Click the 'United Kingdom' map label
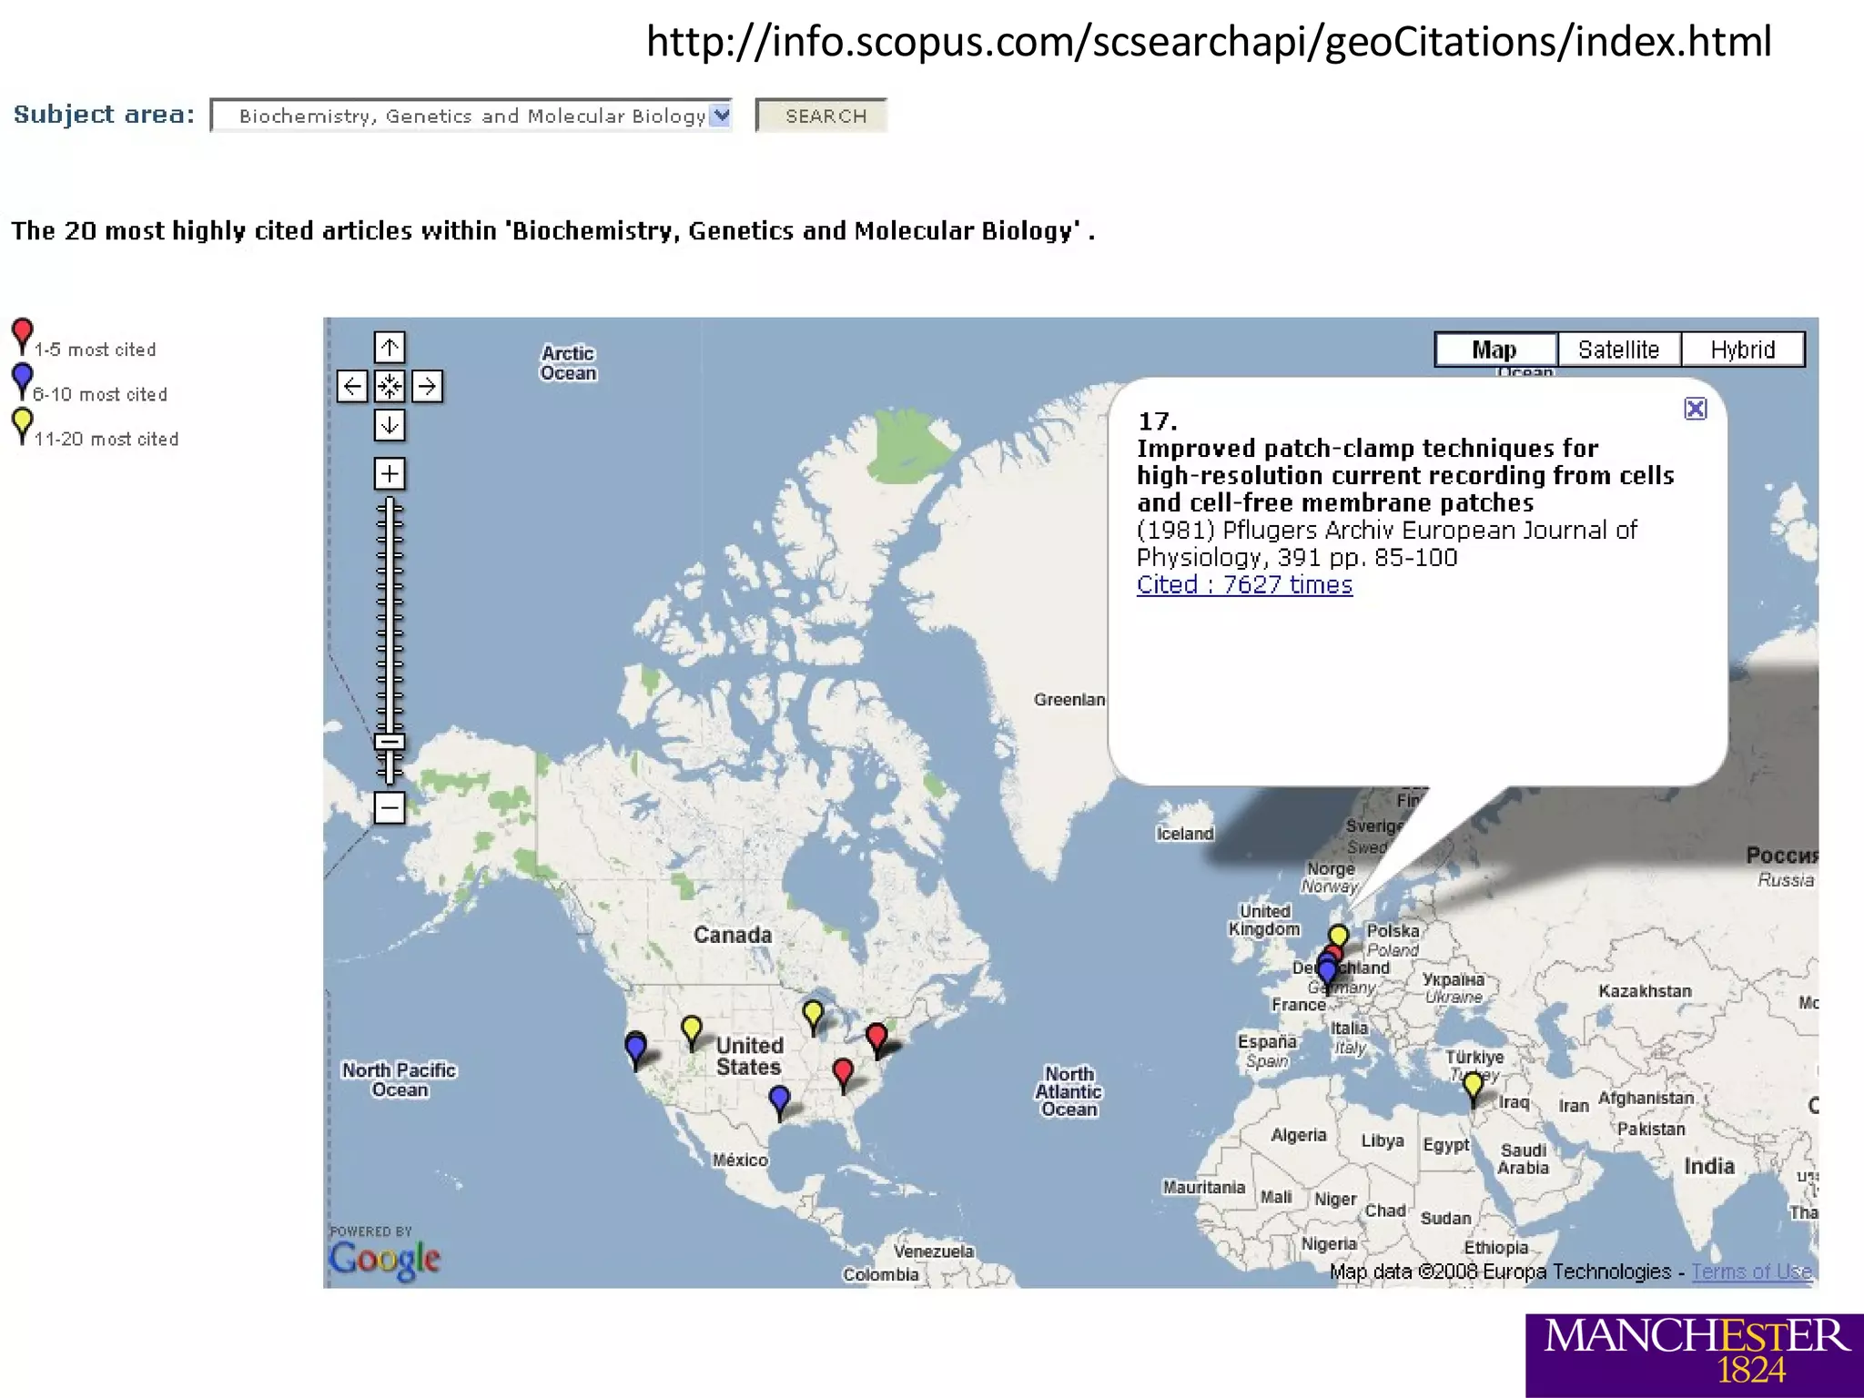The image size is (1864, 1398). pyautogui.click(x=1264, y=920)
